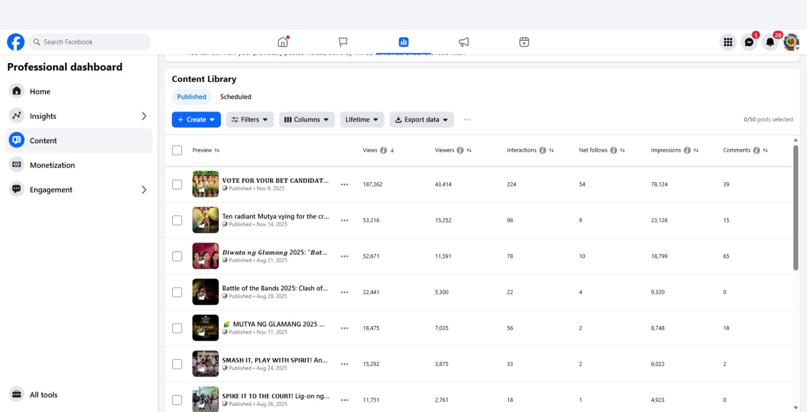The height and width of the screenshot is (412, 807).
Task: Click the scrollbar down arrow
Action: [796, 408]
